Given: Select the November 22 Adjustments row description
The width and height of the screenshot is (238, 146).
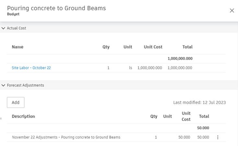Looking at the screenshot, I should pyautogui.click(x=66, y=137).
